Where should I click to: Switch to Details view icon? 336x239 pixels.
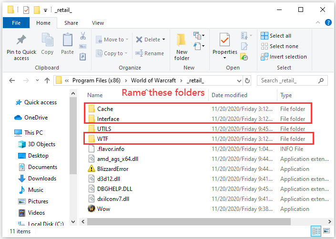click(316, 231)
